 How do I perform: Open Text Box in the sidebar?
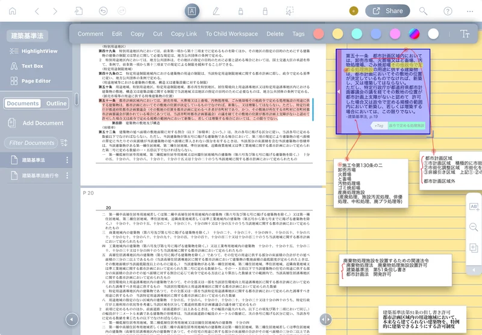27,66
